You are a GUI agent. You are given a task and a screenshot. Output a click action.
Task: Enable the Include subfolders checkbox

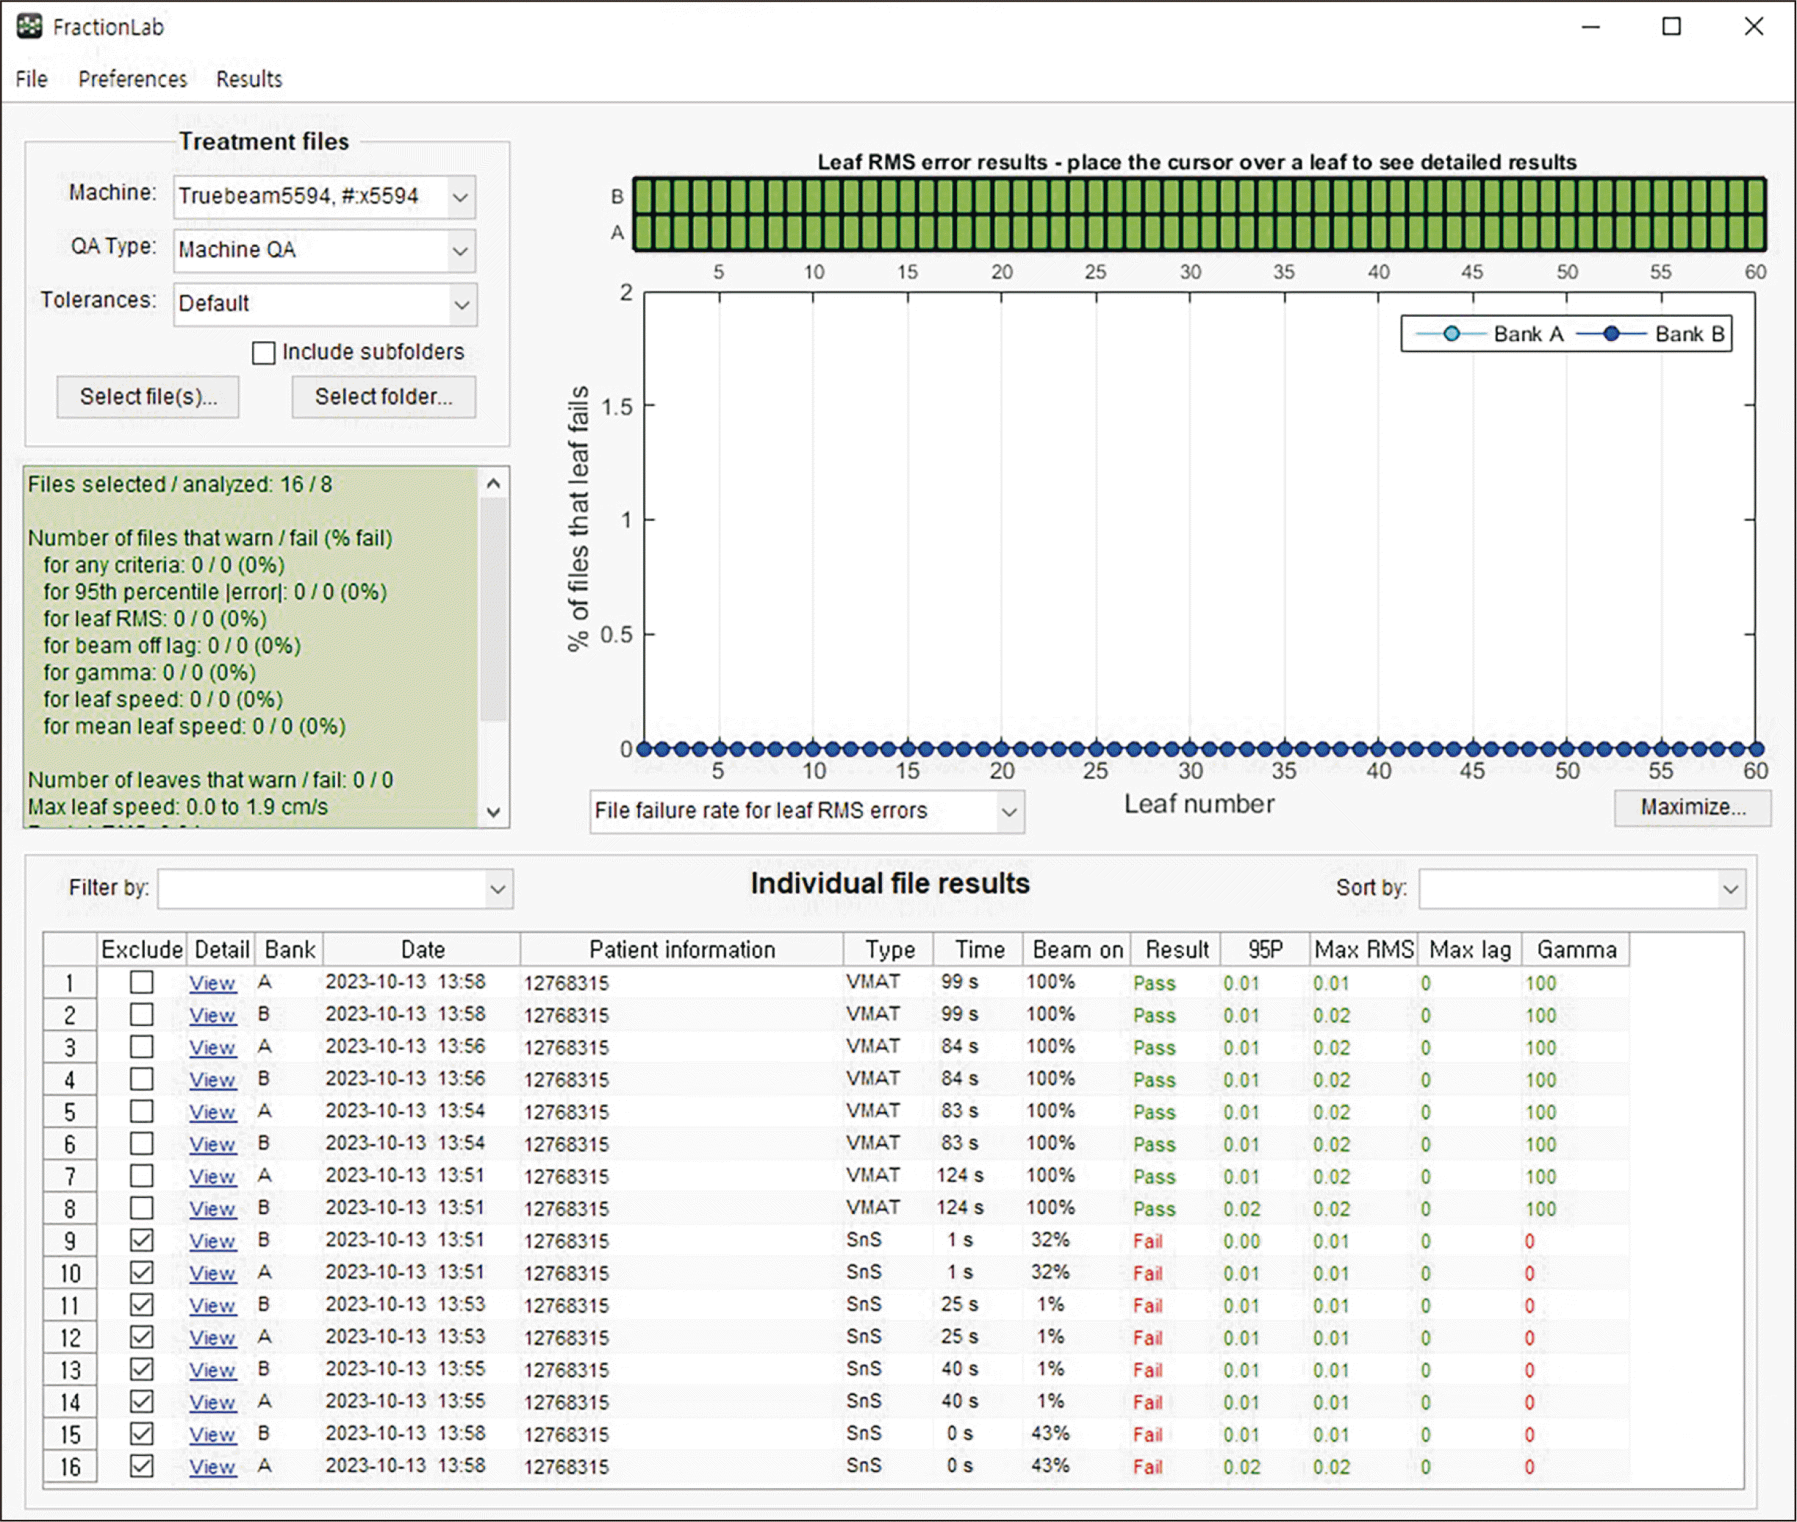tap(264, 352)
